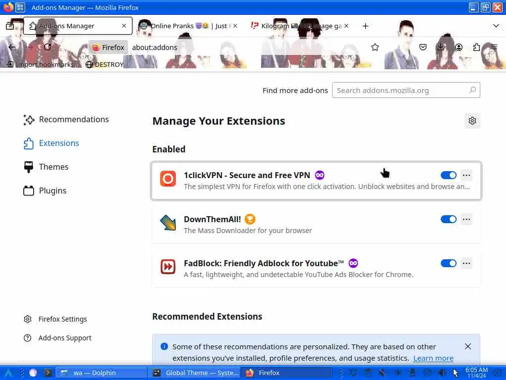This screenshot has height=380, width=506.
Task: Focus the Search addons.mozilla.org field
Action: [x=406, y=90]
